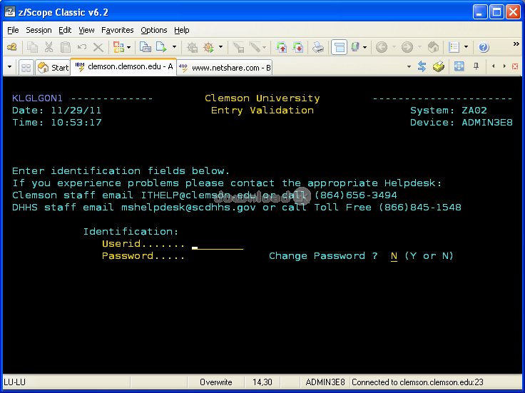Open dropdown next to list view icon
525x393 pixels.
tap(466, 47)
